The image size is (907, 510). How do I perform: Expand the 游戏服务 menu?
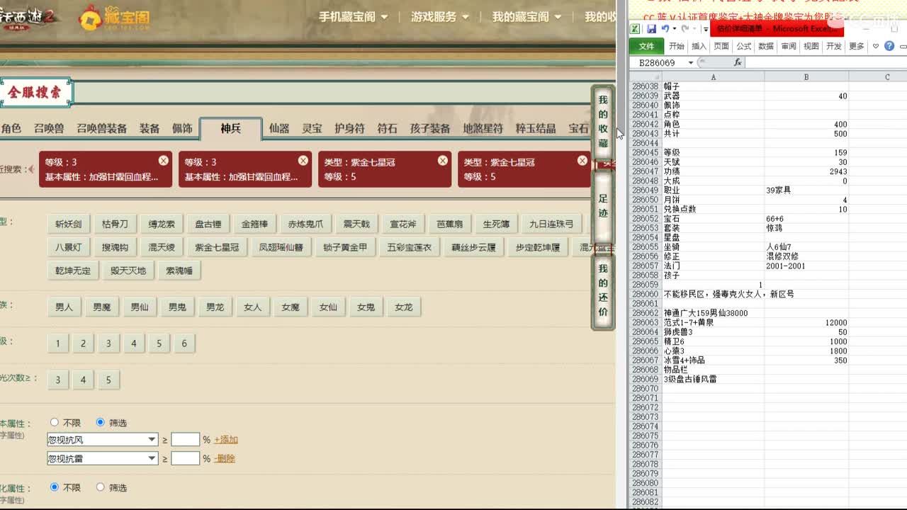(440, 17)
